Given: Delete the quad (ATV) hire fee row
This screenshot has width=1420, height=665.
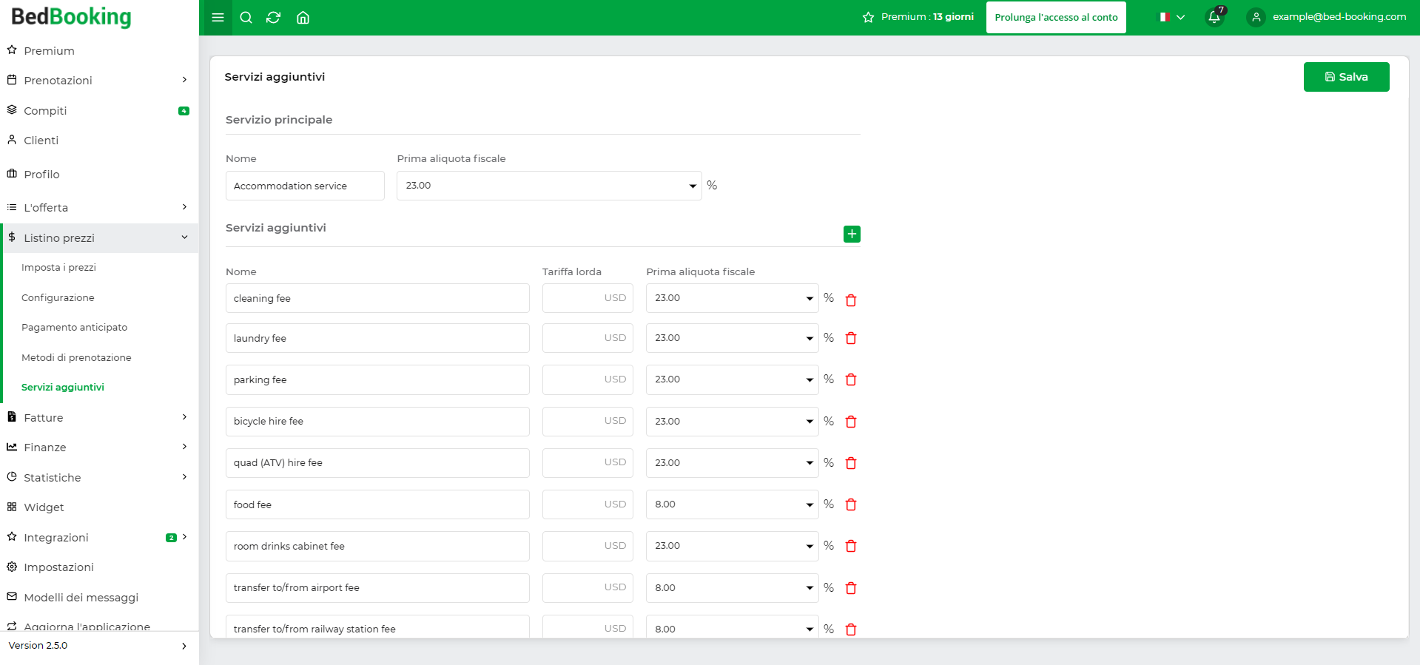Looking at the screenshot, I should click(x=851, y=463).
